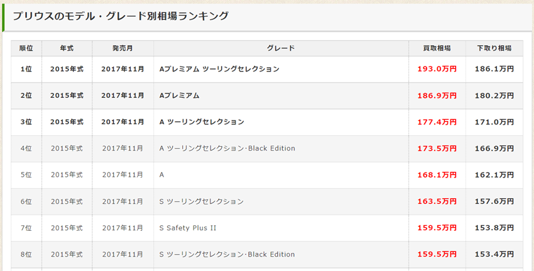
Task: Click the rank 4 Black Edition grade
Action: point(227,149)
